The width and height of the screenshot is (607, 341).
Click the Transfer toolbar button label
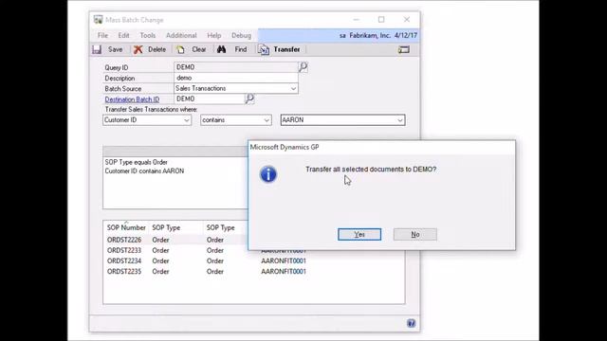tap(286, 49)
